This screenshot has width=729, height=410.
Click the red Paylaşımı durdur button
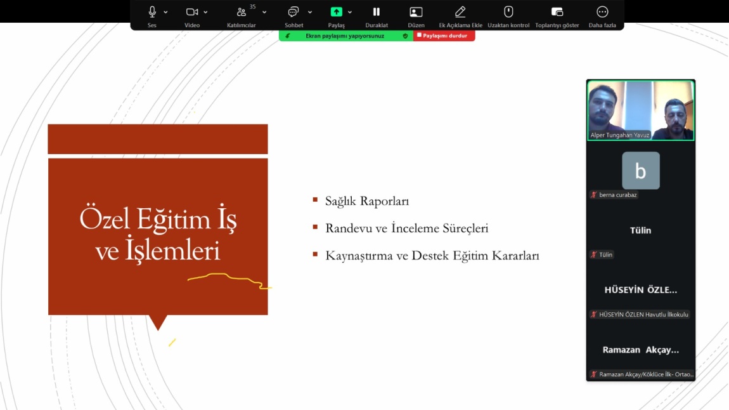[x=444, y=36]
